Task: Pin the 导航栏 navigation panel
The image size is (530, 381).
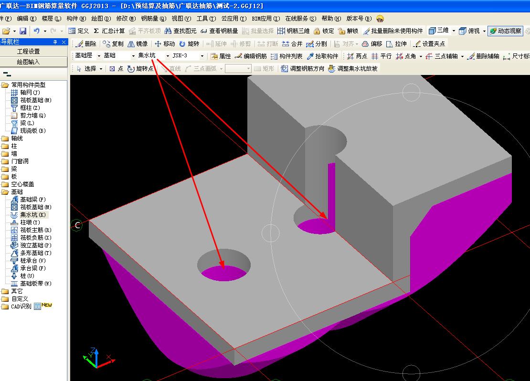Action: coord(55,42)
